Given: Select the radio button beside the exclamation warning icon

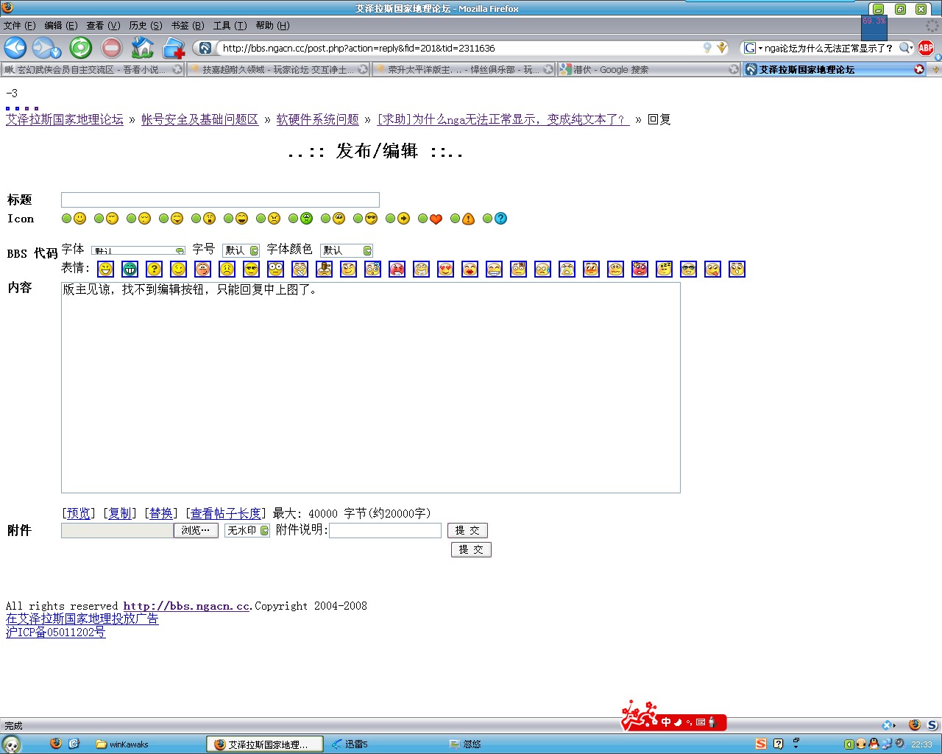Looking at the screenshot, I should click(455, 219).
